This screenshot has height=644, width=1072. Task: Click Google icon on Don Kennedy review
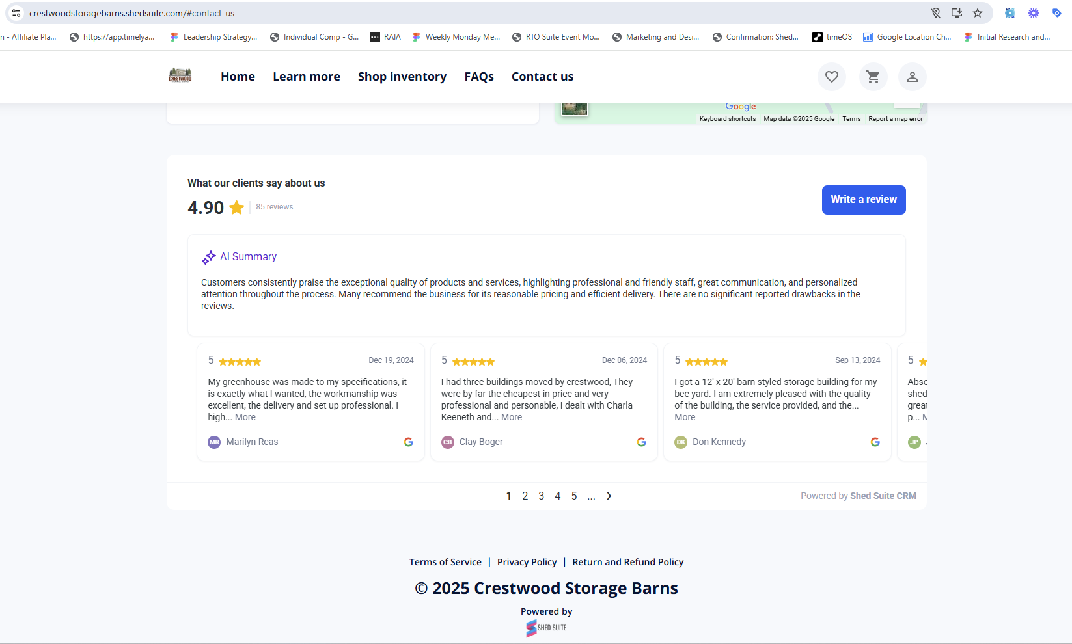[x=875, y=442]
